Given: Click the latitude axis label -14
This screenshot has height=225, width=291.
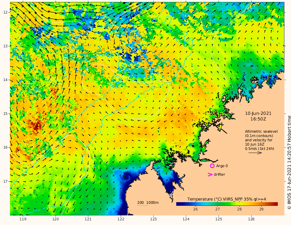Looking at the screenshot, I should [x=5, y=80].
